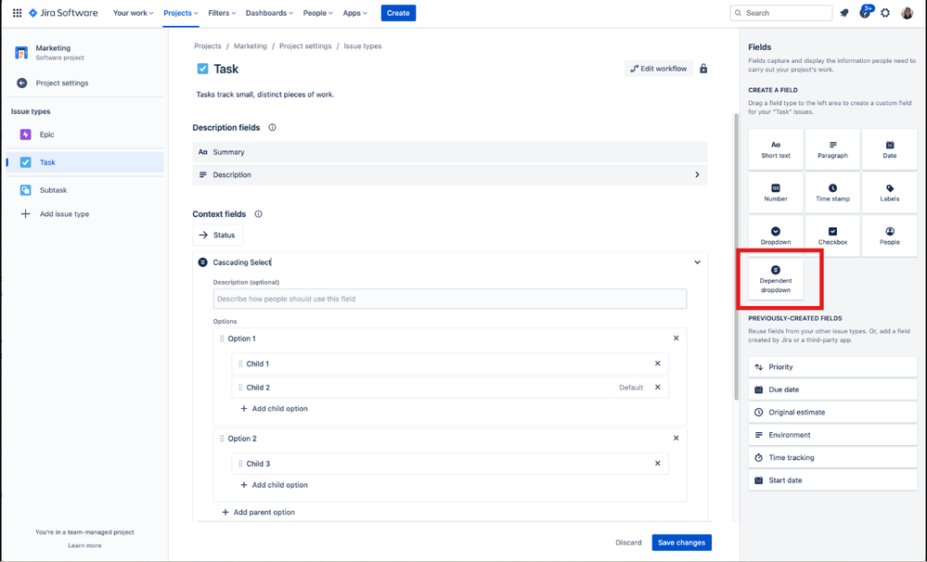This screenshot has height=562, width=927.
Task: Open the help icon with badge
Action: [866, 12]
